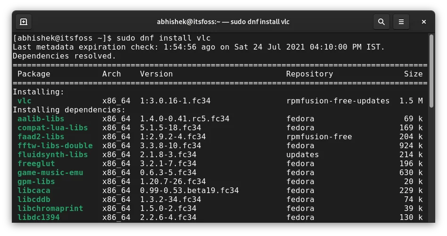Viewport: 447px width, 236px height.
Task: Click the 'Installing:' line
Action: 39,92
